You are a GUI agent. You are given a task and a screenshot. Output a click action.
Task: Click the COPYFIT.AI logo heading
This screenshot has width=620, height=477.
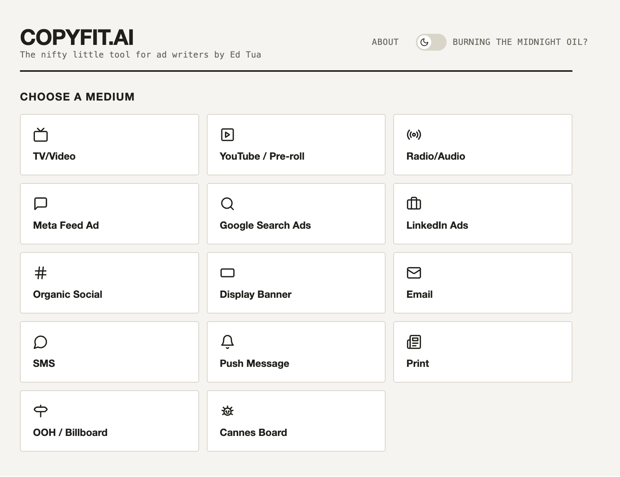point(77,38)
